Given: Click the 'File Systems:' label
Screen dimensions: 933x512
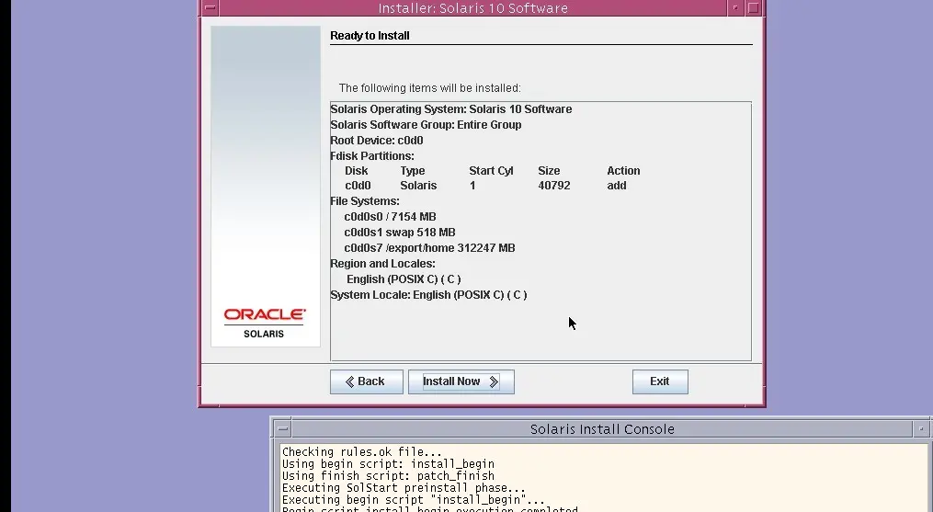Looking at the screenshot, I should 365,201.
